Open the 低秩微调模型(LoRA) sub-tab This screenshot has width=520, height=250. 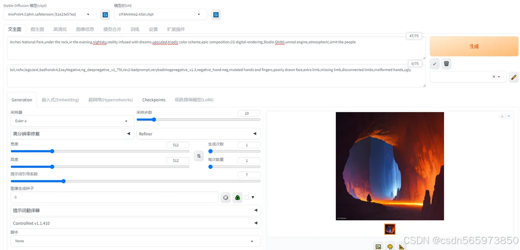tap(194, 100)
